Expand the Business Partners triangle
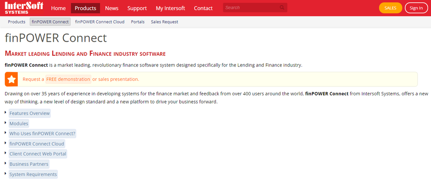Image resolution: width=431 pixels, height=180 pixels. 6,163
